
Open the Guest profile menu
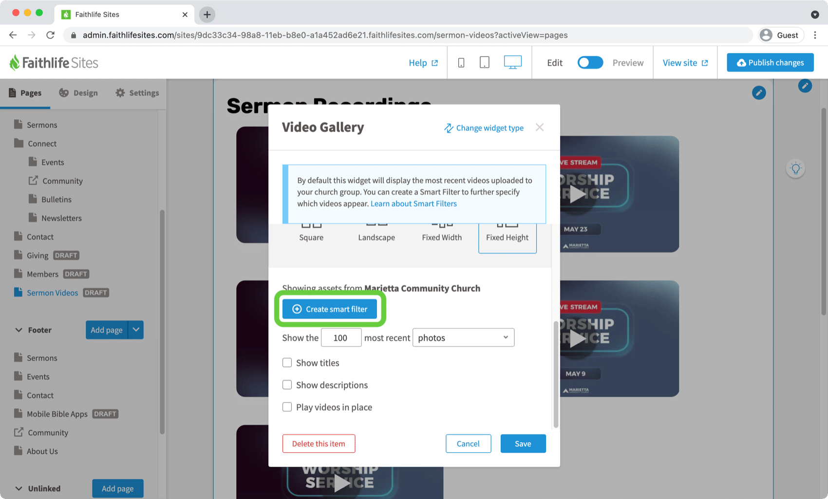(x=781, y=35)
